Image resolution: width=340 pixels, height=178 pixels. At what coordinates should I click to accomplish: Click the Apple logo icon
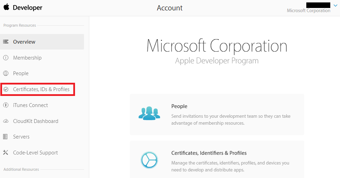point(7,7)
